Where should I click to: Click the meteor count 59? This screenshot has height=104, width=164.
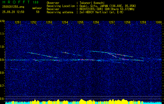tap(38, 12)
